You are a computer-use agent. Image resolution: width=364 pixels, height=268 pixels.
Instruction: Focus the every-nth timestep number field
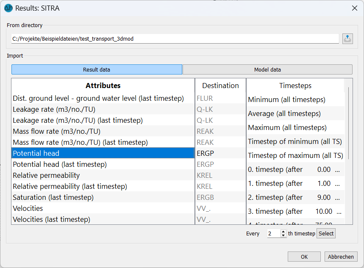[x=274, y=233]
